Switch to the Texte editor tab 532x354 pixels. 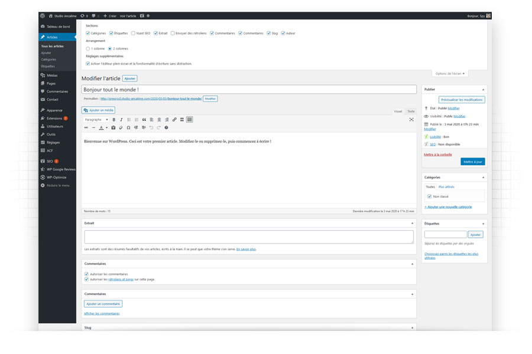point(411,112)
